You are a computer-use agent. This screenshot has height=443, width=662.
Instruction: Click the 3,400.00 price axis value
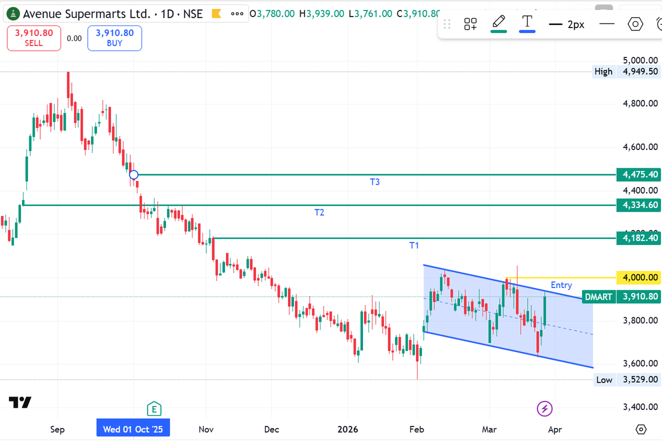tap(640, 407)
